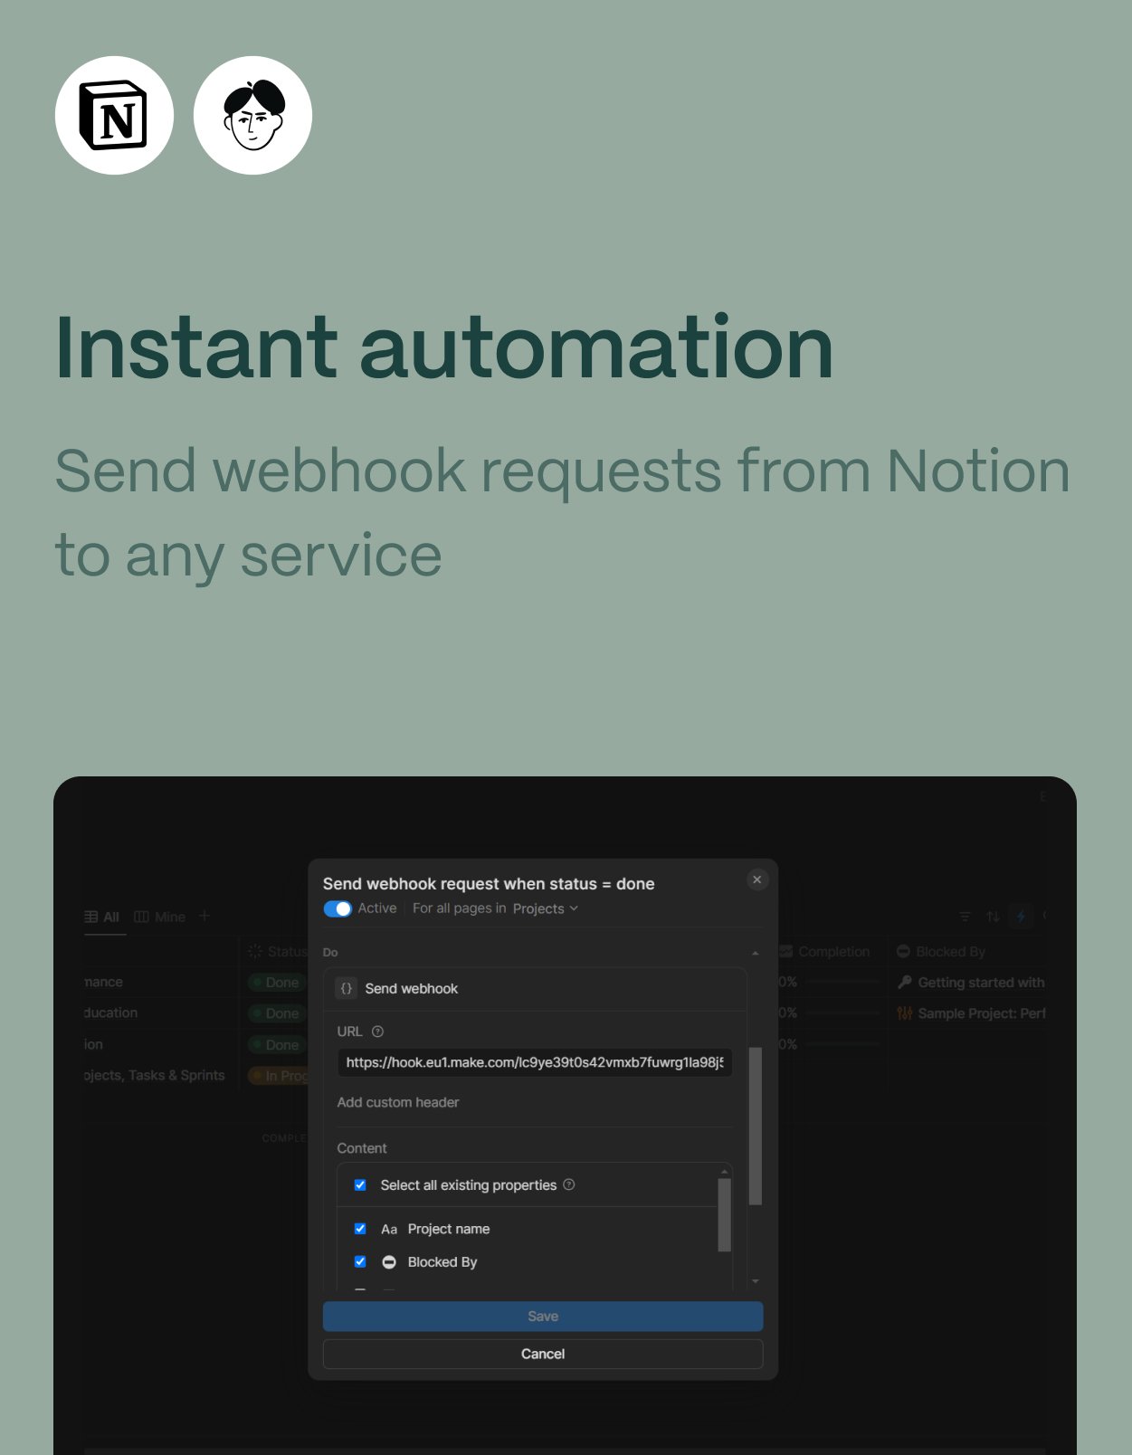Switch to the All view tab
Image resolution: width=1132 pixels, height=1455 pixels.
pos(102,917)
